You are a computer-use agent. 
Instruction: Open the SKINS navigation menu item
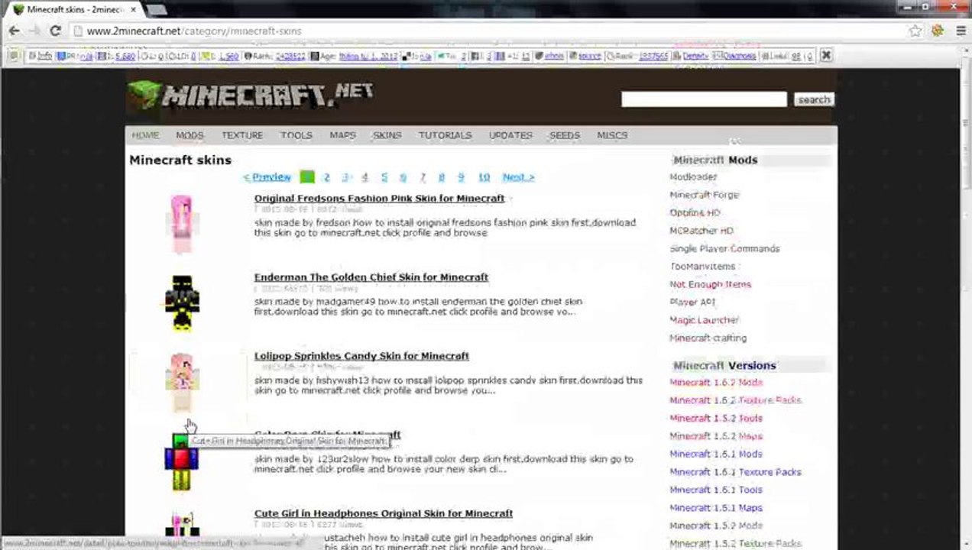point(387,135)
